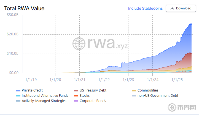This screenshot has width=199, height=115.
Task: Toggle the Include Stablecoins option
Action: 145,8
